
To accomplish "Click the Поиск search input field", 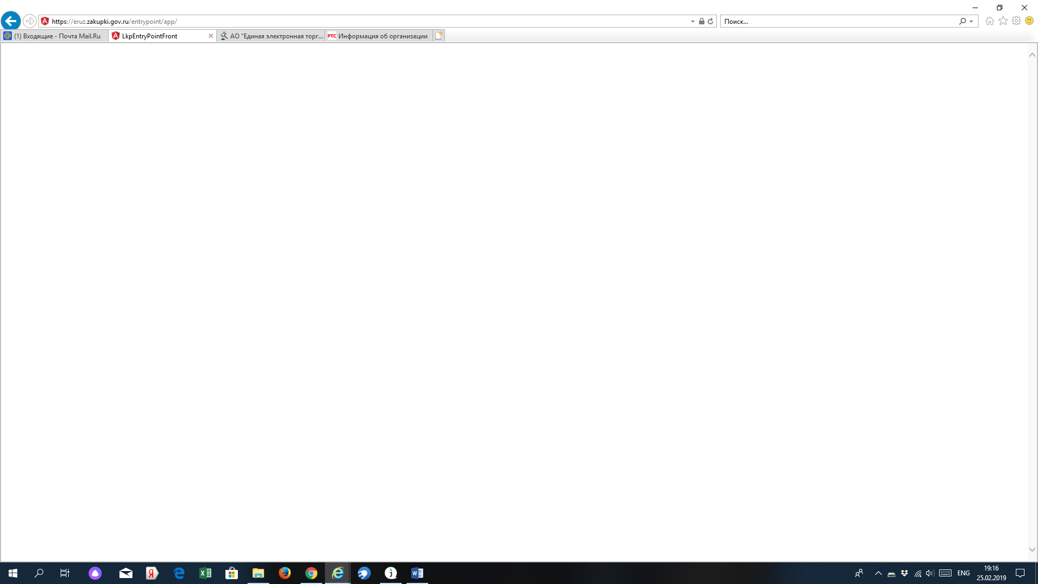I will tap(838, 21).
